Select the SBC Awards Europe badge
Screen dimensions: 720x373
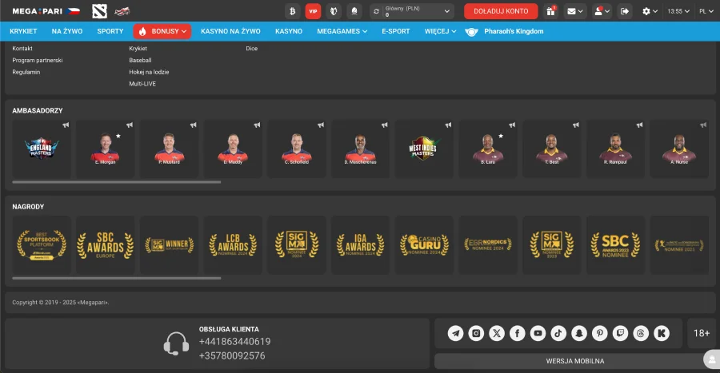pyautogui.click(x=105, y=245)
